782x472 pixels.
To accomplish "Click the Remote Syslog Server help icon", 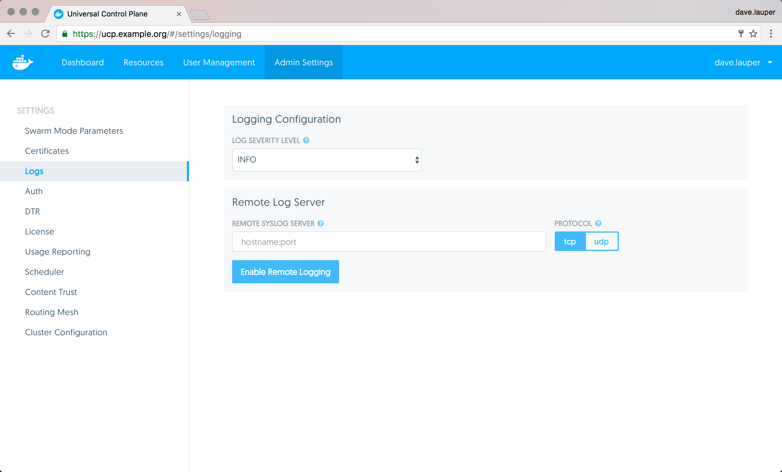I will tap(320, 223).
